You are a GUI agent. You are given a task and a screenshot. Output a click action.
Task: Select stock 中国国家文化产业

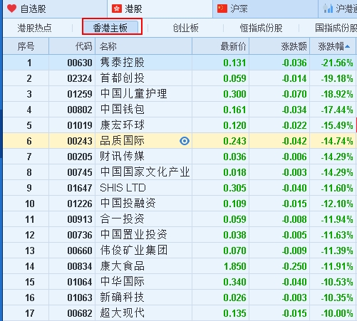click(145, 172)
